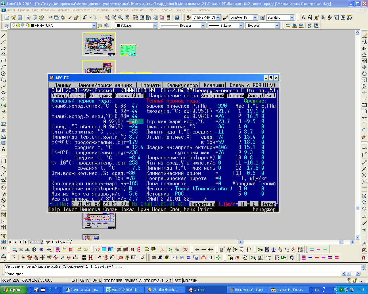Click the Undo arrow icon
Screen dimensions: 368x294
(x=85, y=18)
